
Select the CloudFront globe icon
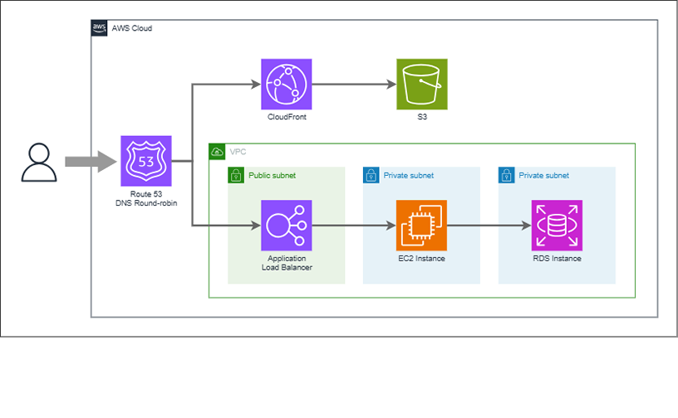pos(287,85)
